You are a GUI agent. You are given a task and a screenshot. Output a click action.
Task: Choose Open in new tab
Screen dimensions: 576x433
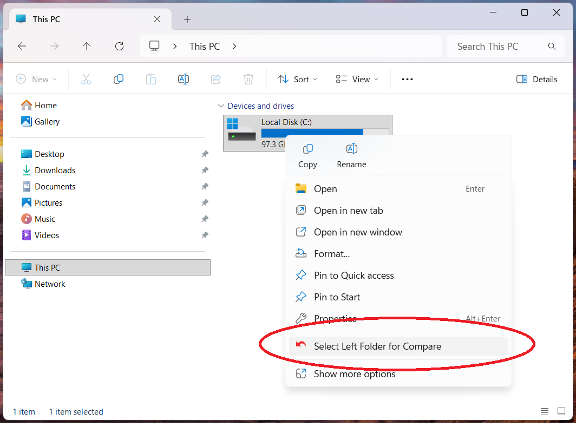(x=398, y=211)
